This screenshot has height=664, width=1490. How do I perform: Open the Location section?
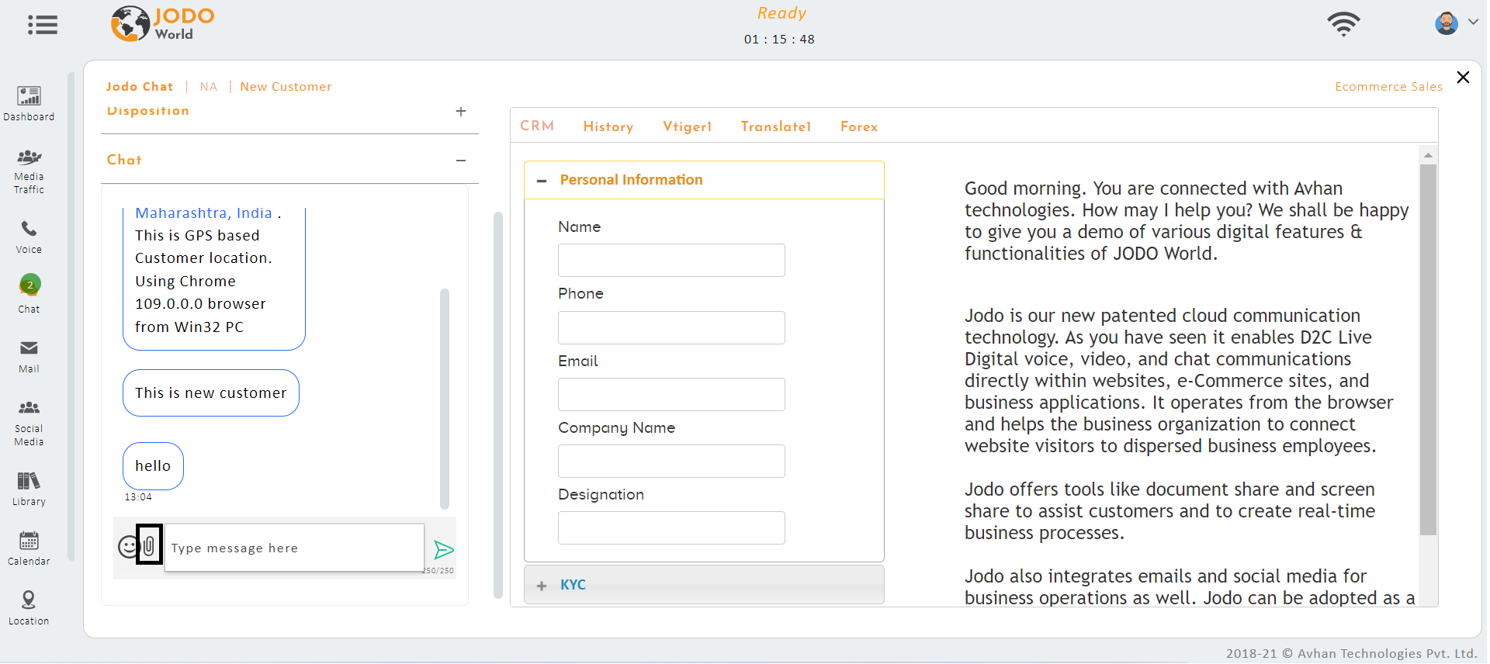(x=29, y=608)
